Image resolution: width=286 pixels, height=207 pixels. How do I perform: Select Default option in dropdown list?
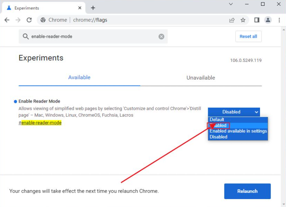coord(238,120)
